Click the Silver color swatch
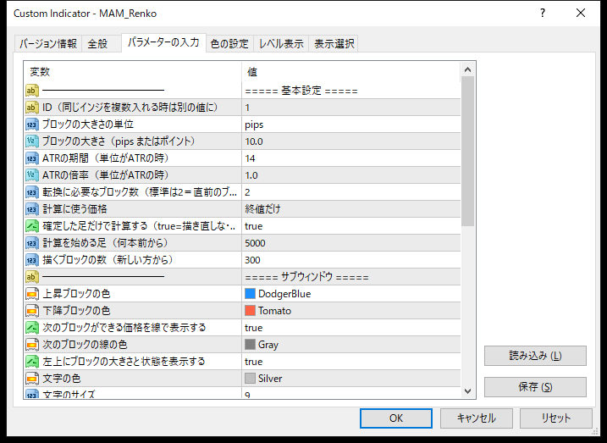 [x=250, y=379]
